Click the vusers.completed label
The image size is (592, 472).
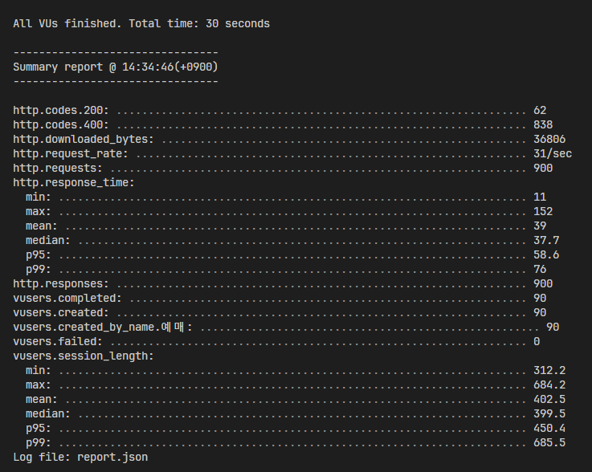[x=67, y=299]
